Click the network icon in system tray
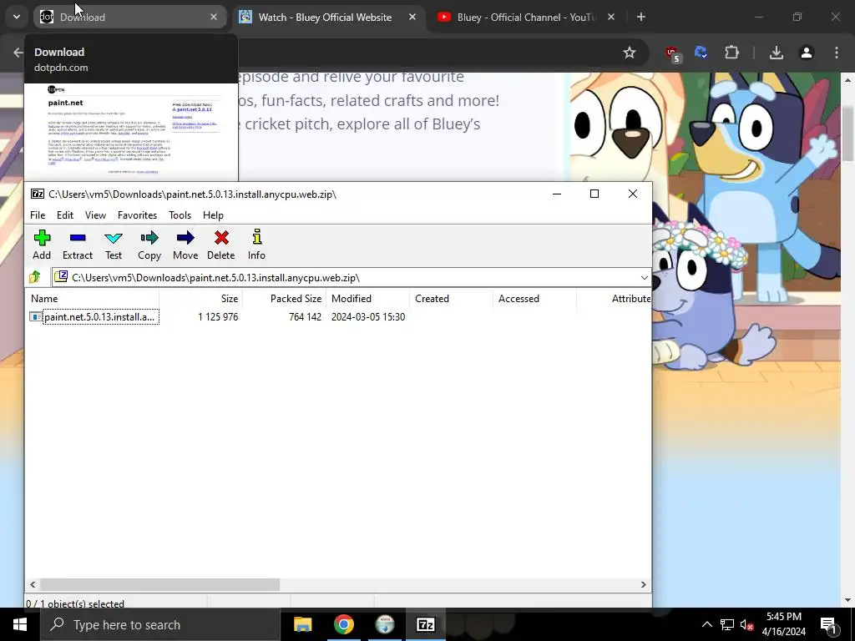The width and height of the screenshot is (855, 641). click(x=727, y=624)
